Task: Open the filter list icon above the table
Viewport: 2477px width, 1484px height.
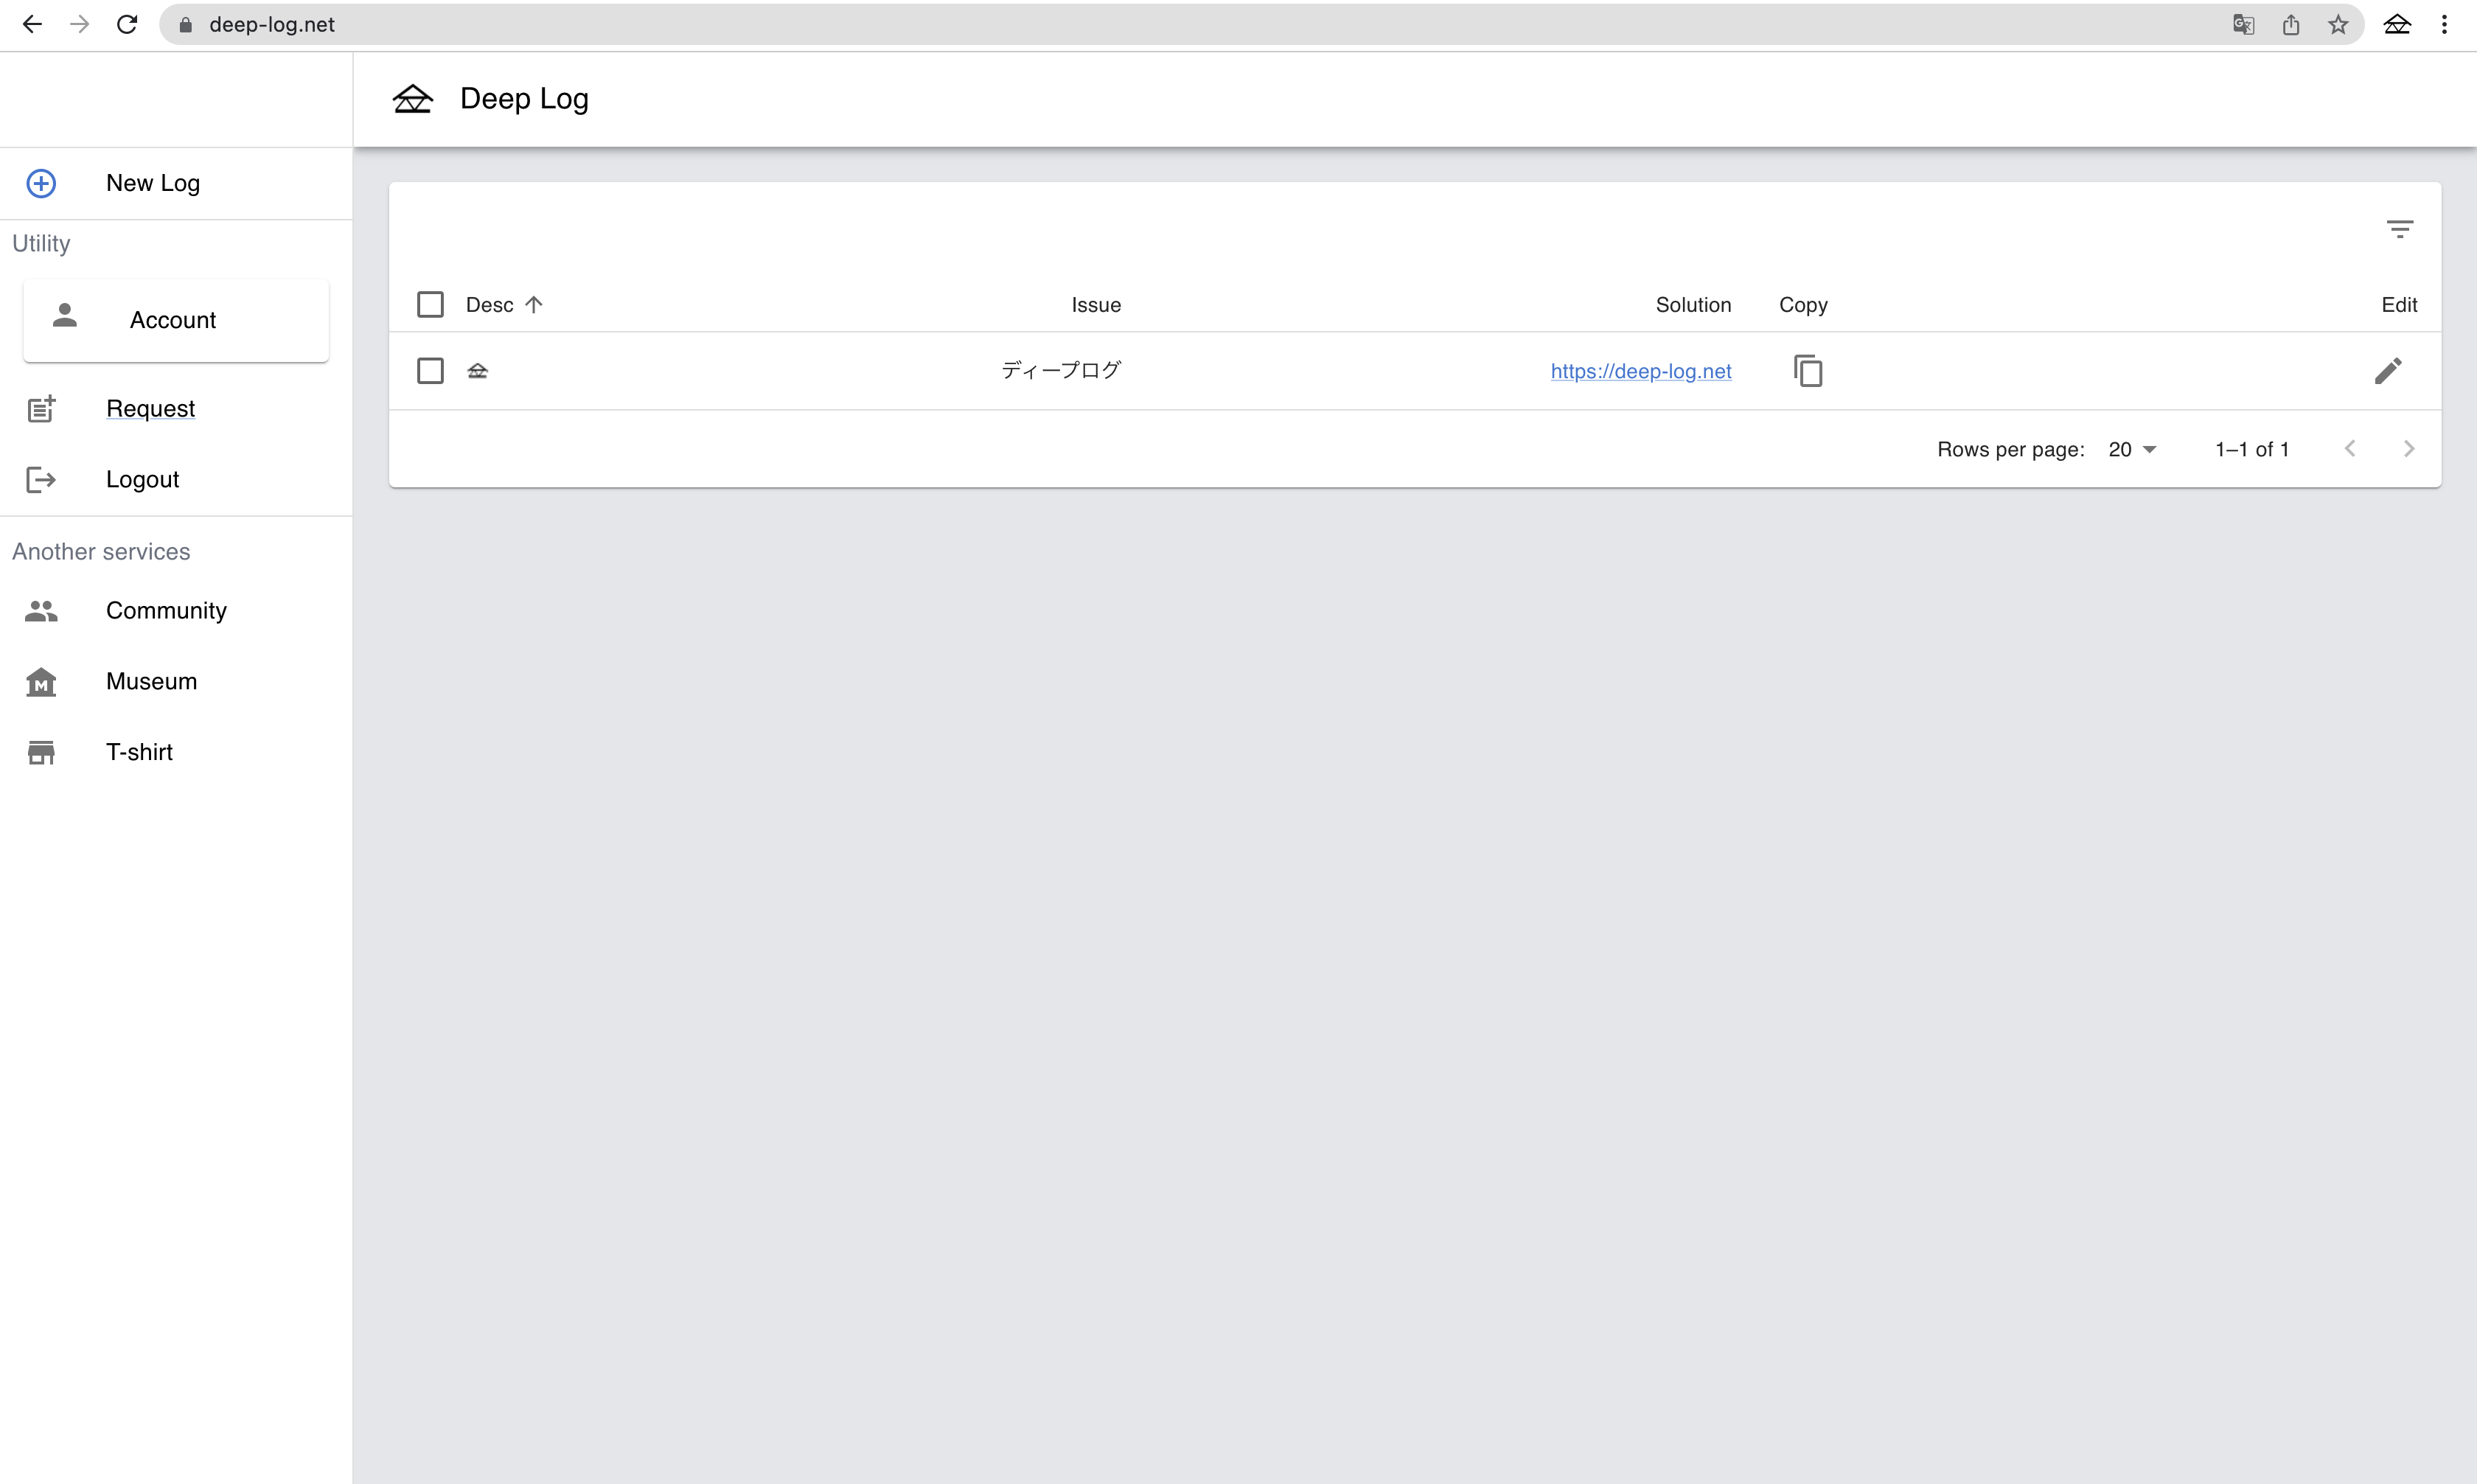Action: point(2399,229)
